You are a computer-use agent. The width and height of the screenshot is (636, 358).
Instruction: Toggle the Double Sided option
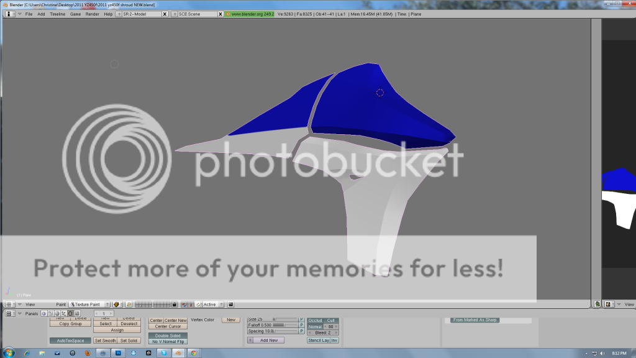pyautogui.click(x=168, y=336)
